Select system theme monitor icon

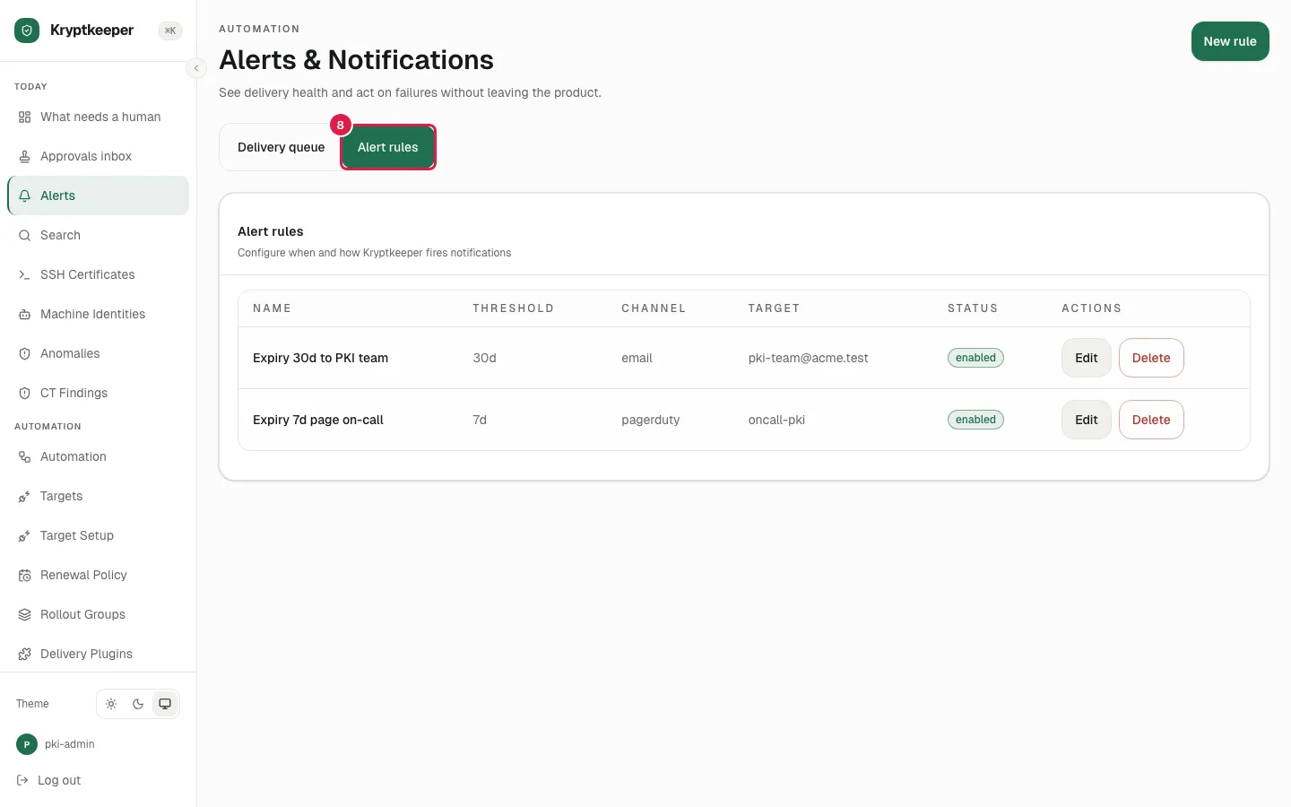pos(165,704)
